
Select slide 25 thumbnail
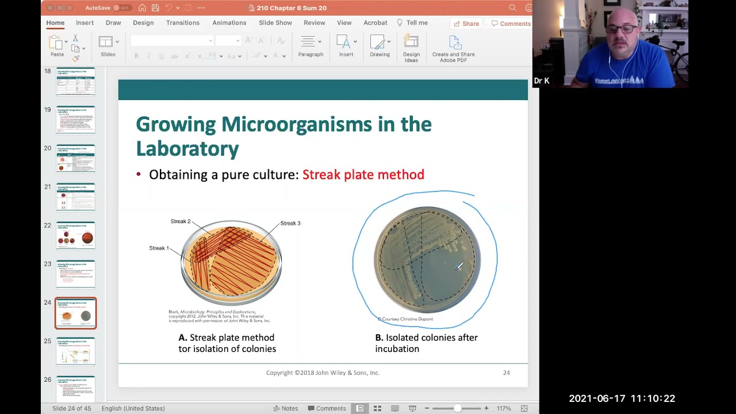tap(75, 351)
